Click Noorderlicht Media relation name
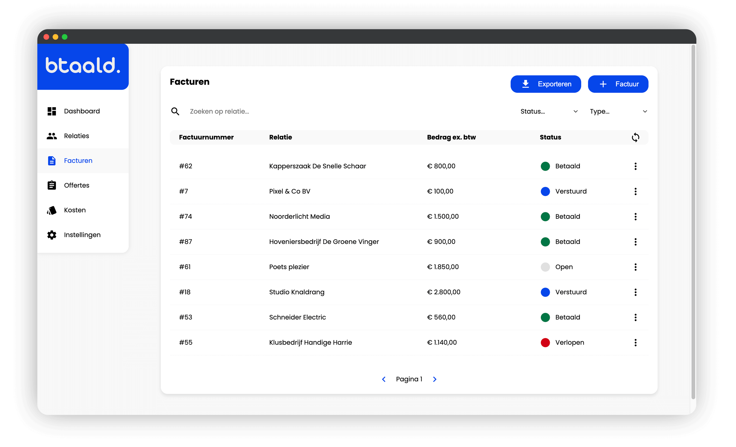The height and width of the screenshot is (447, 736). click(300, 217)
